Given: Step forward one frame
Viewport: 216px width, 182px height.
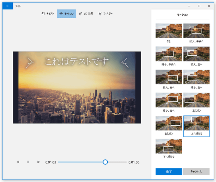Looking at the screenshot, I should click(39, 162).
